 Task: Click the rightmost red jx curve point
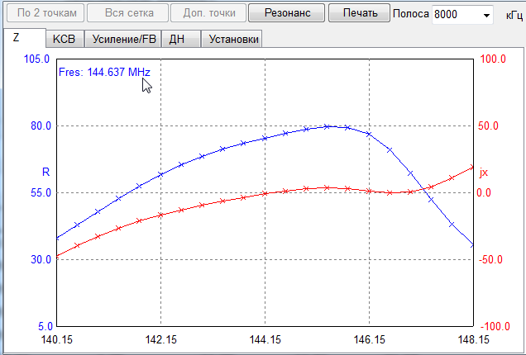click(472, 168)
